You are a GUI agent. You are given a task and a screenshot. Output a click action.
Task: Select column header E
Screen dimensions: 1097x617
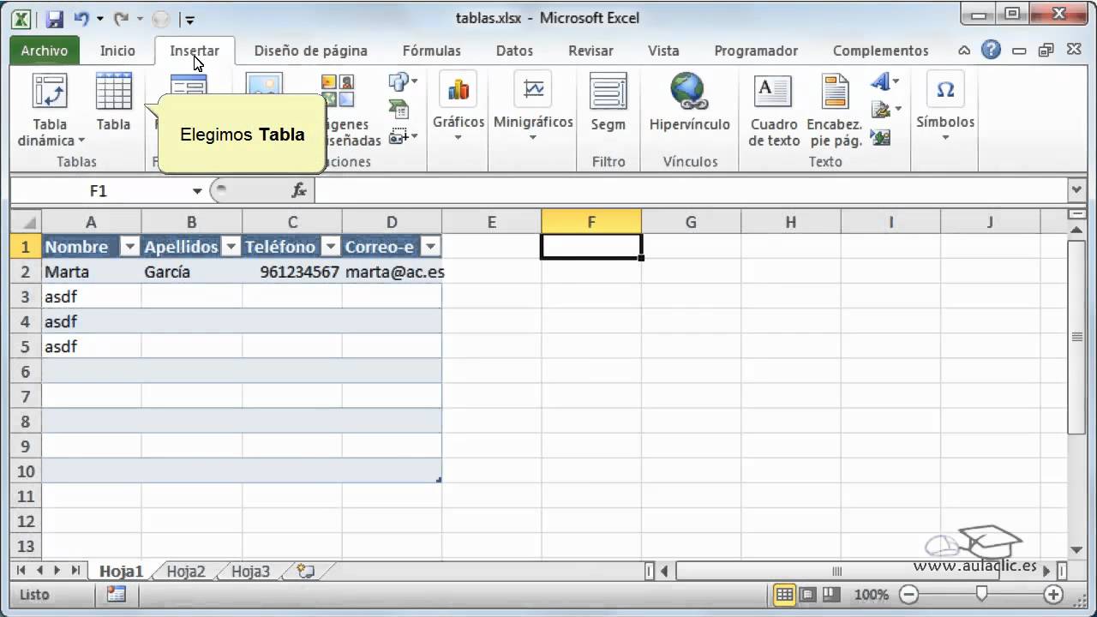491,222
